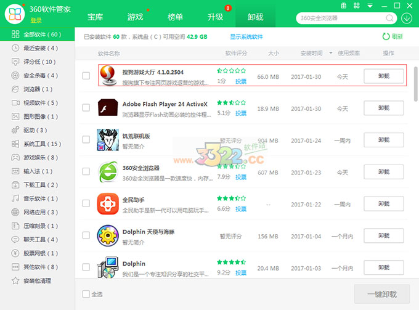The height and width of the screenshot is (310, 419).
Task: Open the download manager arrow icon
Action: pyautogui.click(x=407, y=18)
